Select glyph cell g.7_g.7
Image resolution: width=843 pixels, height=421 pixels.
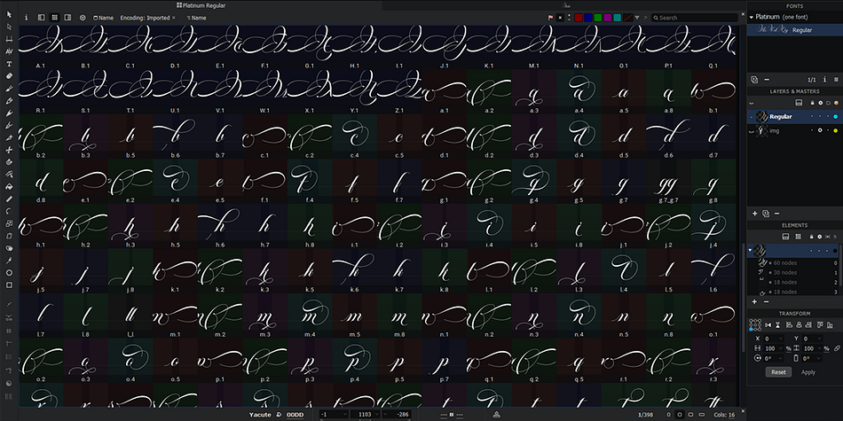tap(669, 182)
